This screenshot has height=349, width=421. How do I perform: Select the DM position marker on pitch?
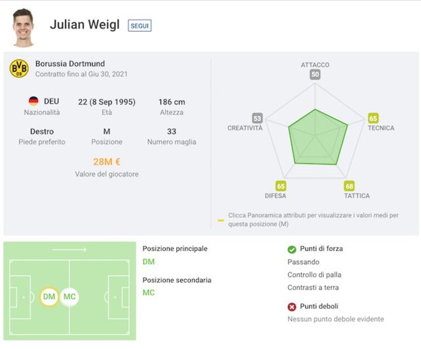(49, 297)
